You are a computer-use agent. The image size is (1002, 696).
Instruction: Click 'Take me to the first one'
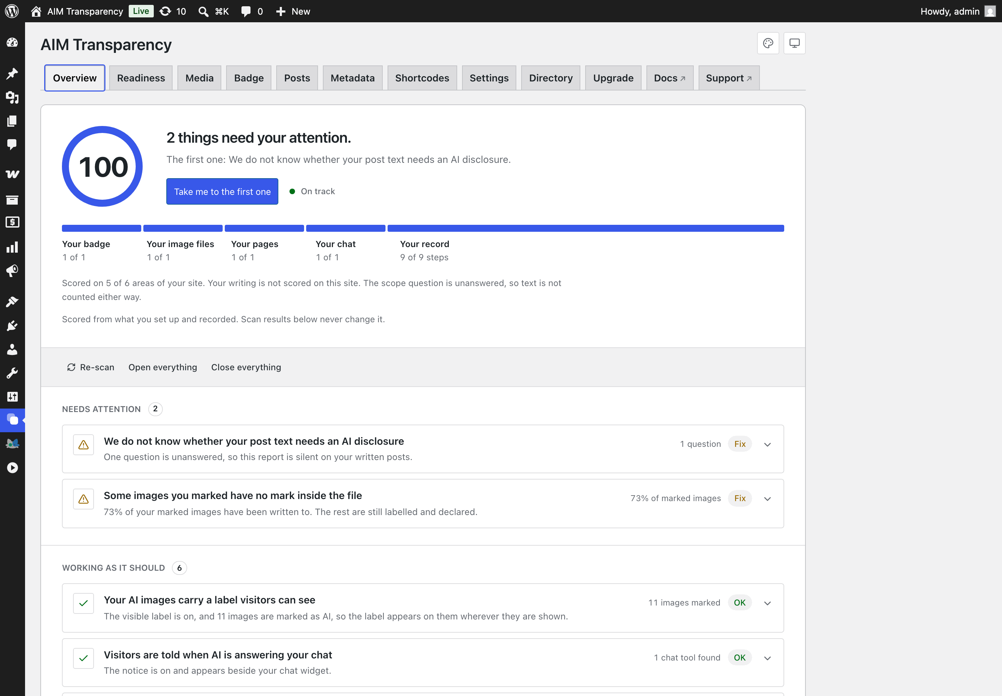click(x=222, y=191)
